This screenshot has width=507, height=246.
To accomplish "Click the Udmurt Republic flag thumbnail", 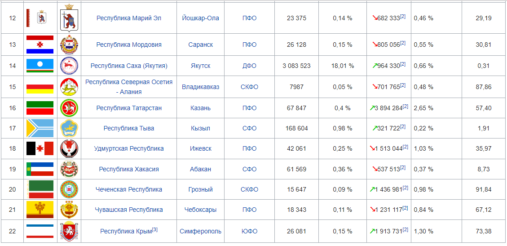I will pyautogui.click(x=40, y=148).
